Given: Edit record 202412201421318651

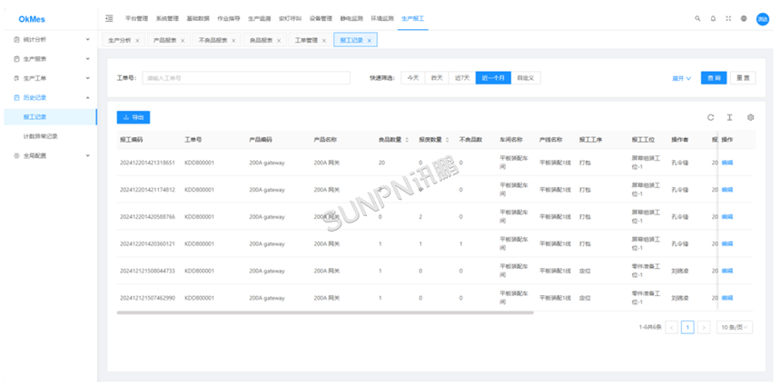Looking at the screenshot, I should click(727, 163).
